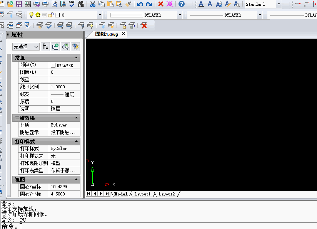Open the color BYLAYER dropdown
The image size is (317, 229).
click(180, 15)
